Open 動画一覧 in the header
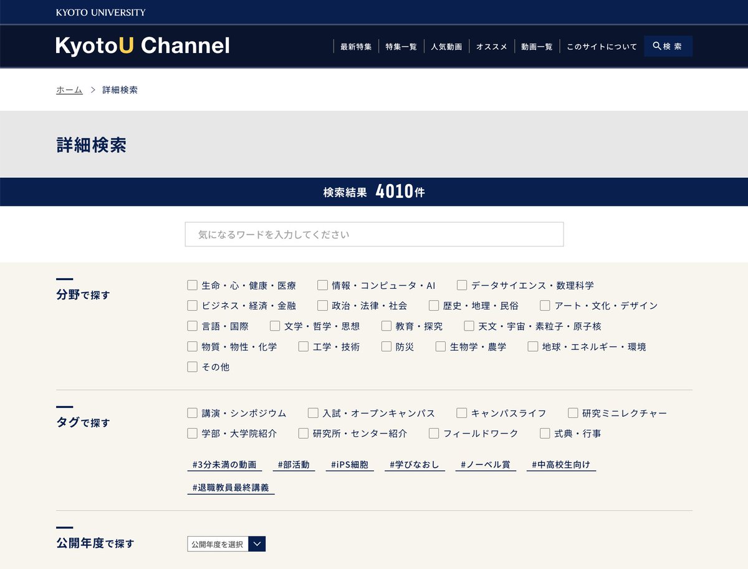Image resolution: width=748 pixels, height=569 pixels. [537, 47]
